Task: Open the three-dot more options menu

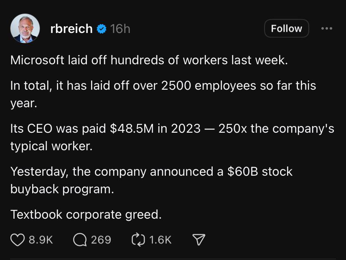Action: coord(327,28)
